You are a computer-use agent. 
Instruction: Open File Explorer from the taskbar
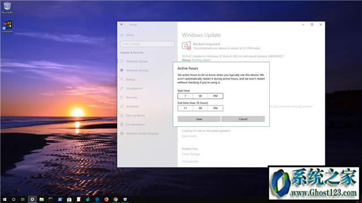coord(41,199)
